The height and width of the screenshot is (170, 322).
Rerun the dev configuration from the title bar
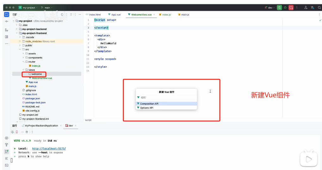pyautogui.click(x=279, y=8)
